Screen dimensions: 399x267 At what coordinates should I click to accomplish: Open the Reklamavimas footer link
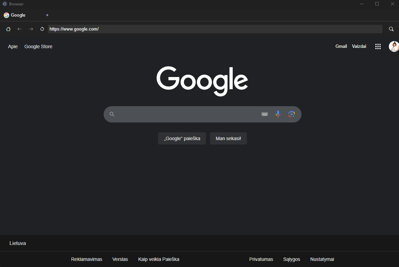tap(86, 259)
